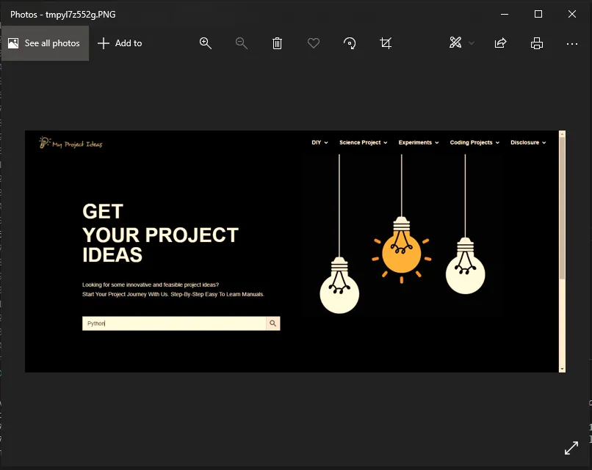Delete the photo with trash icon
592x470 pixels.
tap(277, 43)
